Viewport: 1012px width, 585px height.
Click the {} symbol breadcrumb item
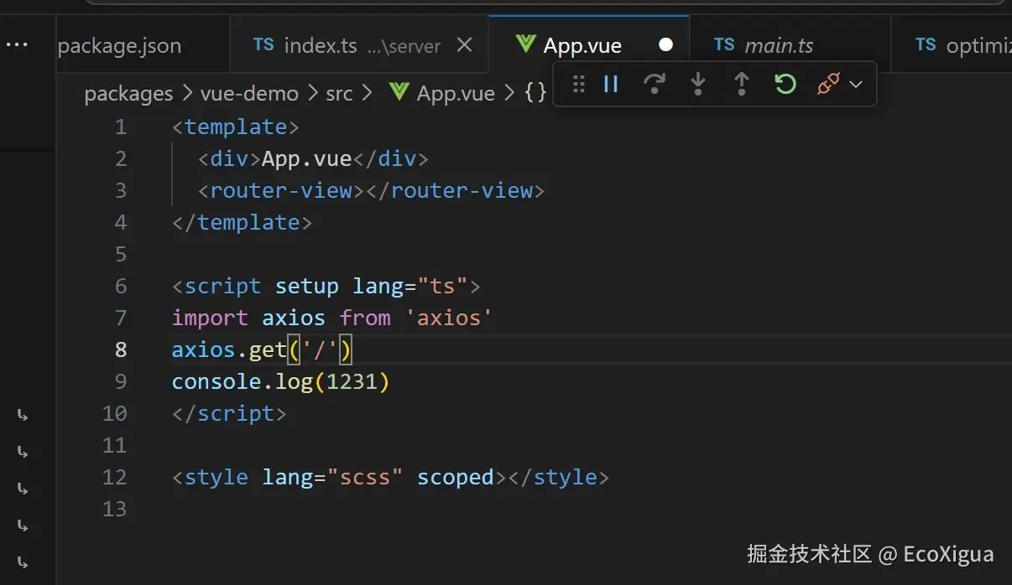pyautogui.click(x=535, y=93)
